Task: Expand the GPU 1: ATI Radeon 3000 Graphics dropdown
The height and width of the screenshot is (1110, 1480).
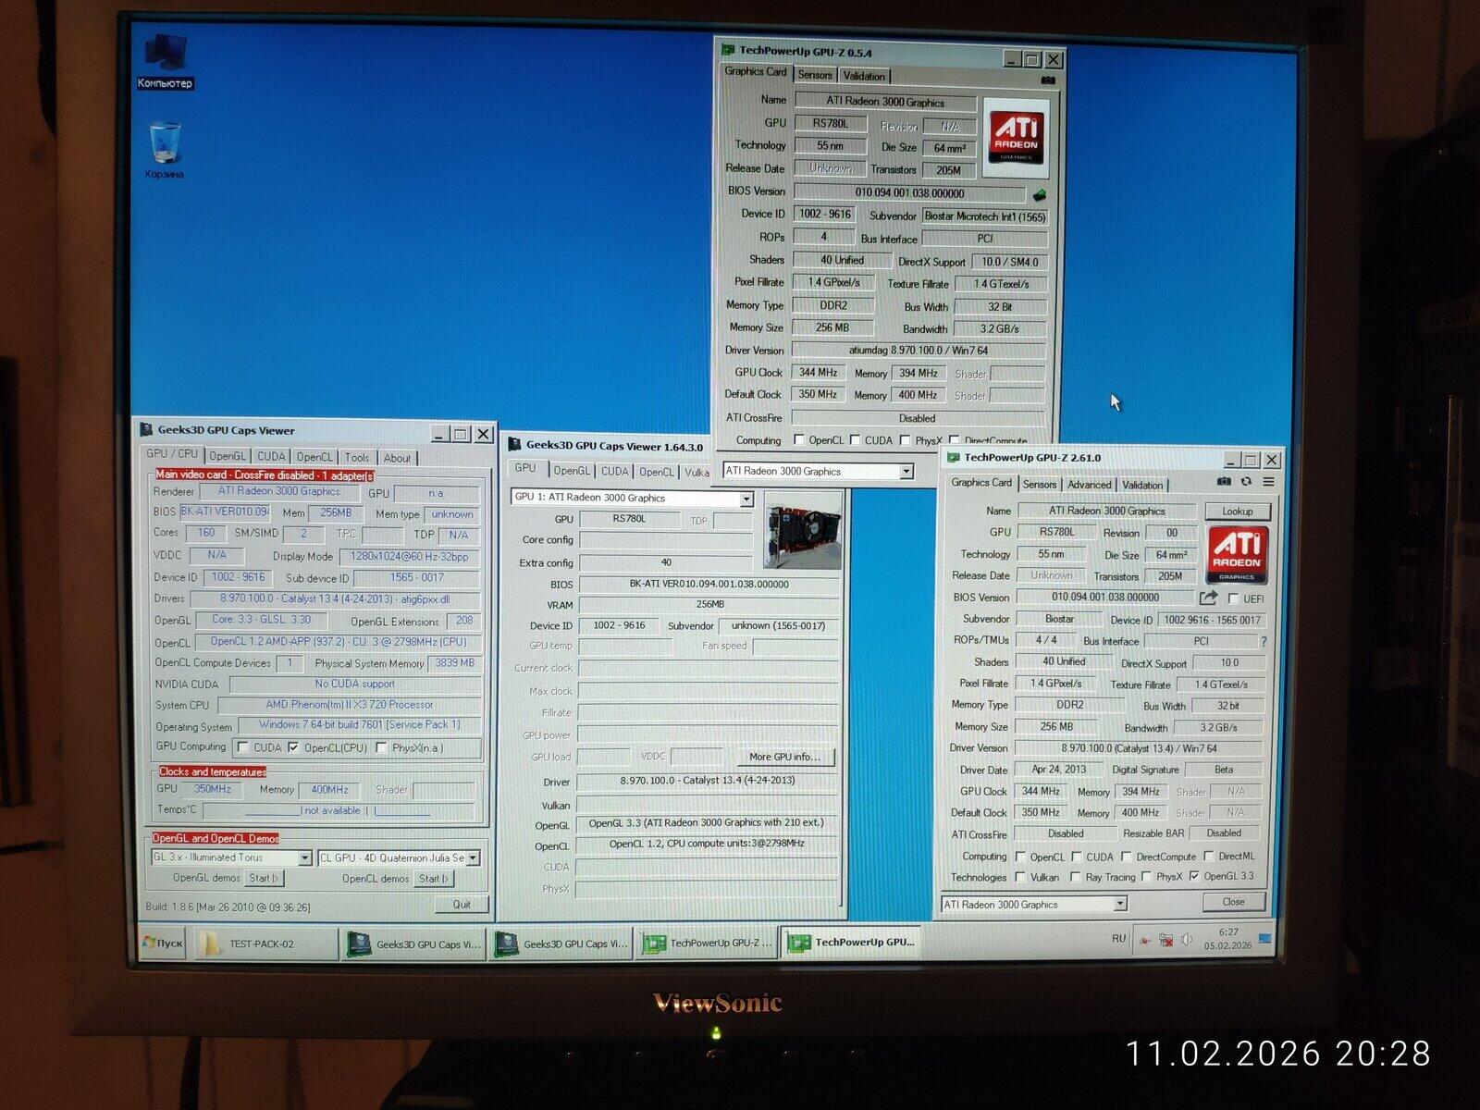Action: (x=746, y=499)
